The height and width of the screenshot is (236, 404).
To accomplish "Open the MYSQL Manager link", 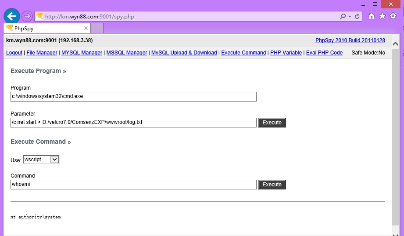I will point(82,53).
